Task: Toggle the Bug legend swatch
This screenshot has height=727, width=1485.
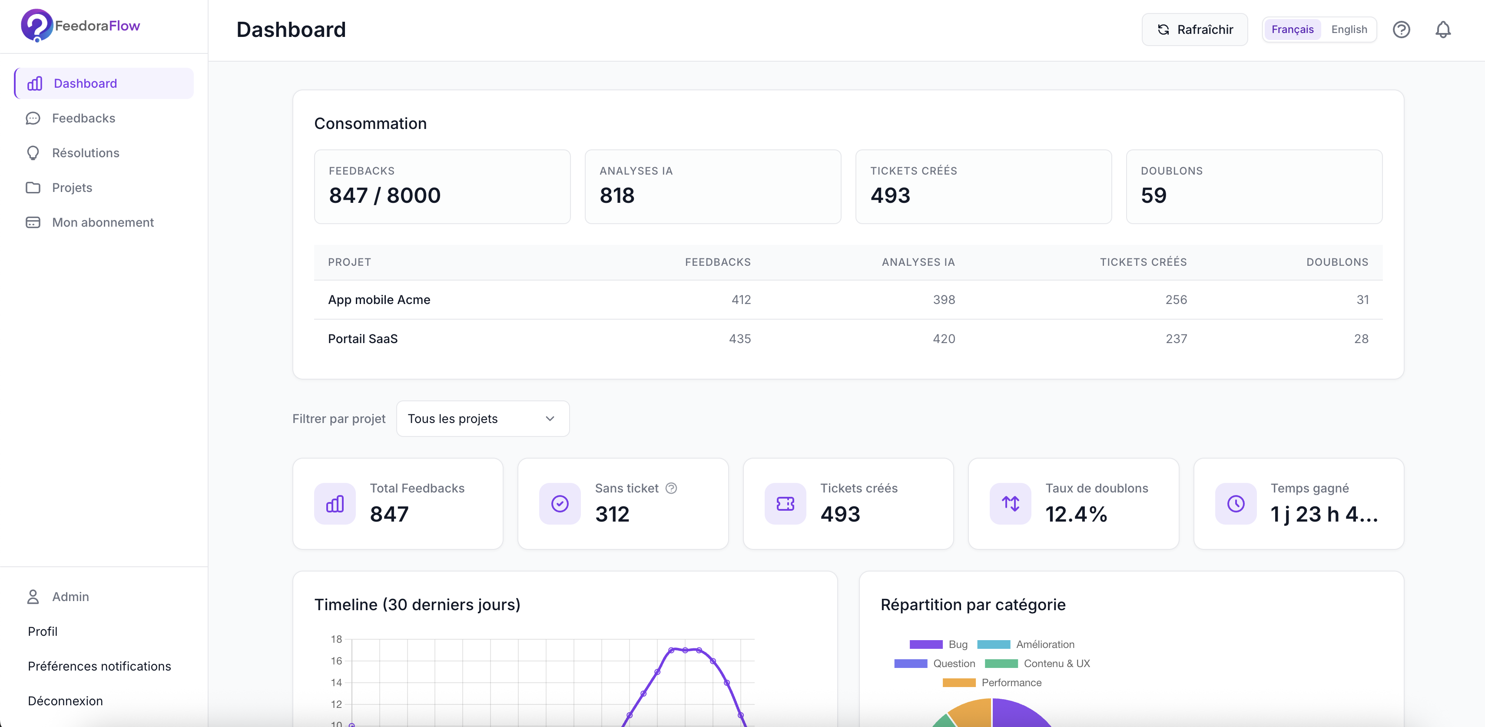Action: tap(926, 644)
